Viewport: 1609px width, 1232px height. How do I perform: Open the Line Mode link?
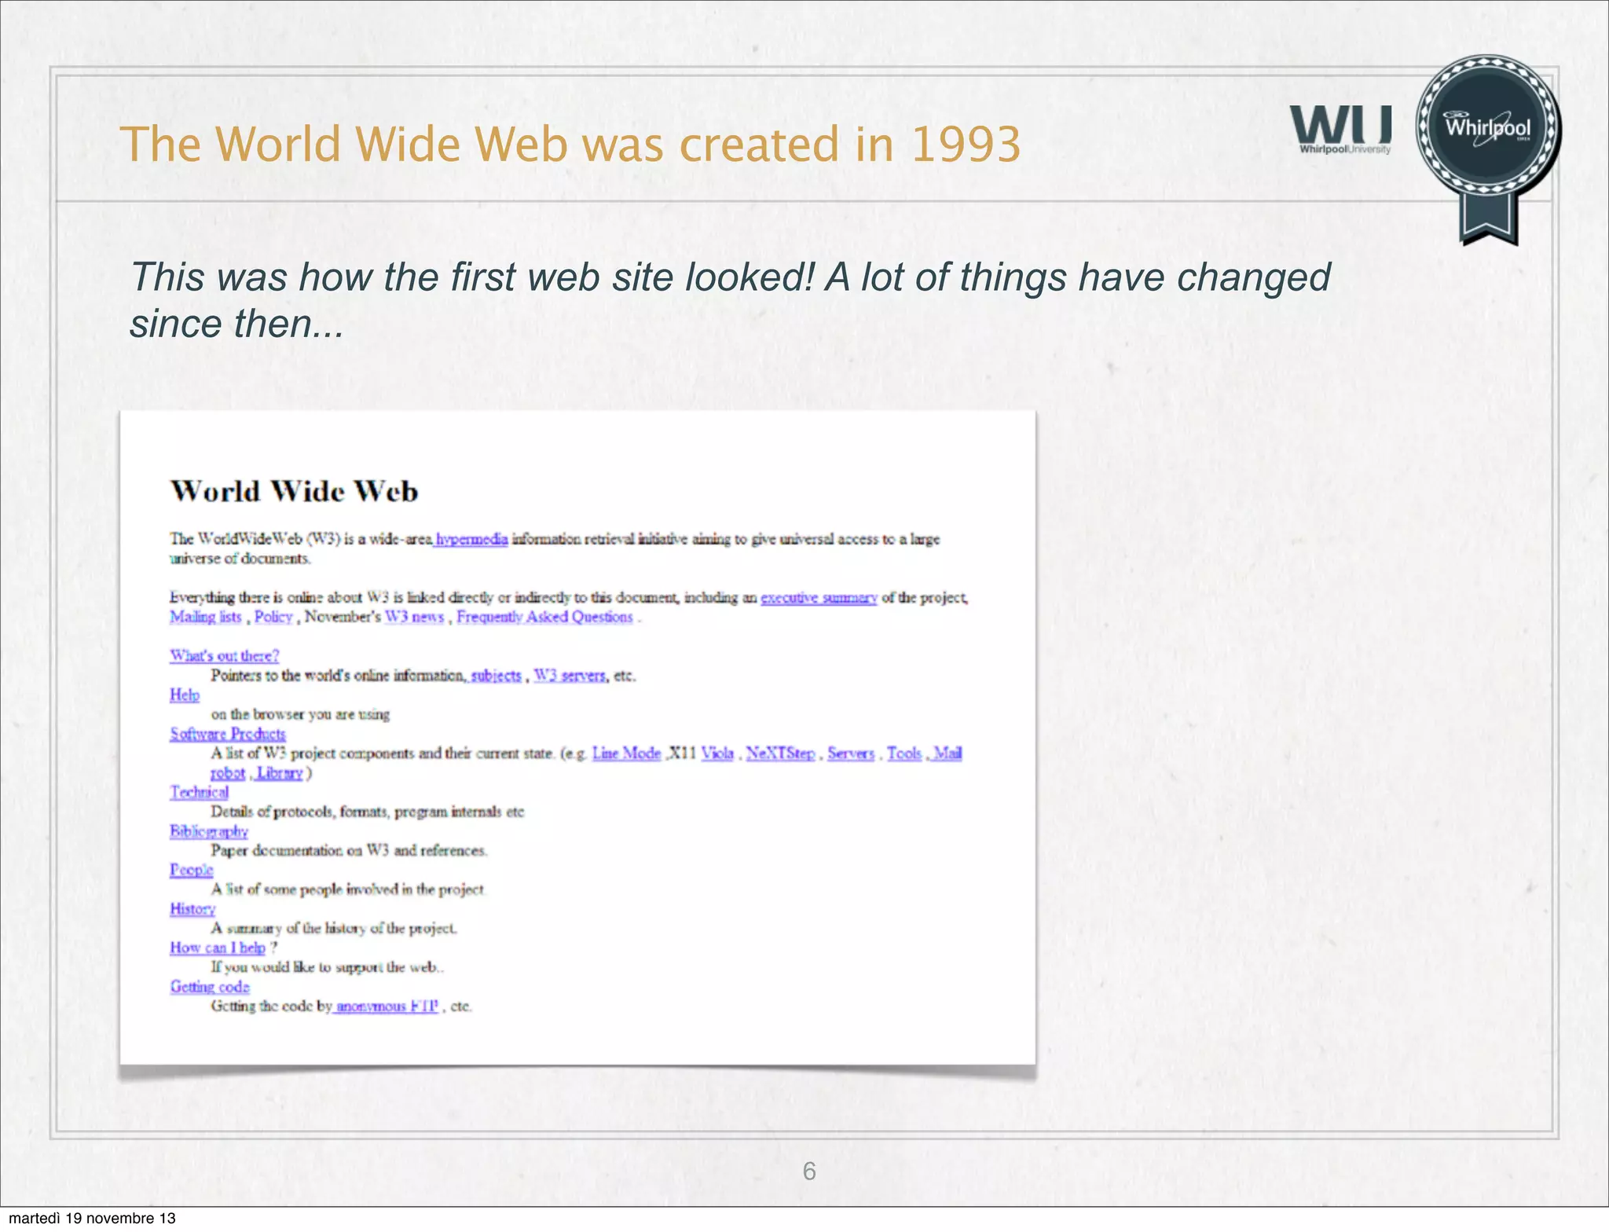626,753
